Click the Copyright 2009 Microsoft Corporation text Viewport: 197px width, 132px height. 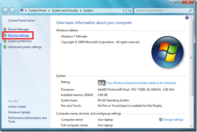pos(100,42)
